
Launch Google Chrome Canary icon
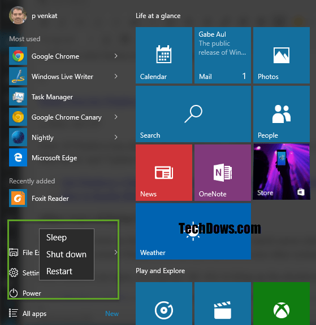tap(18, 117)
